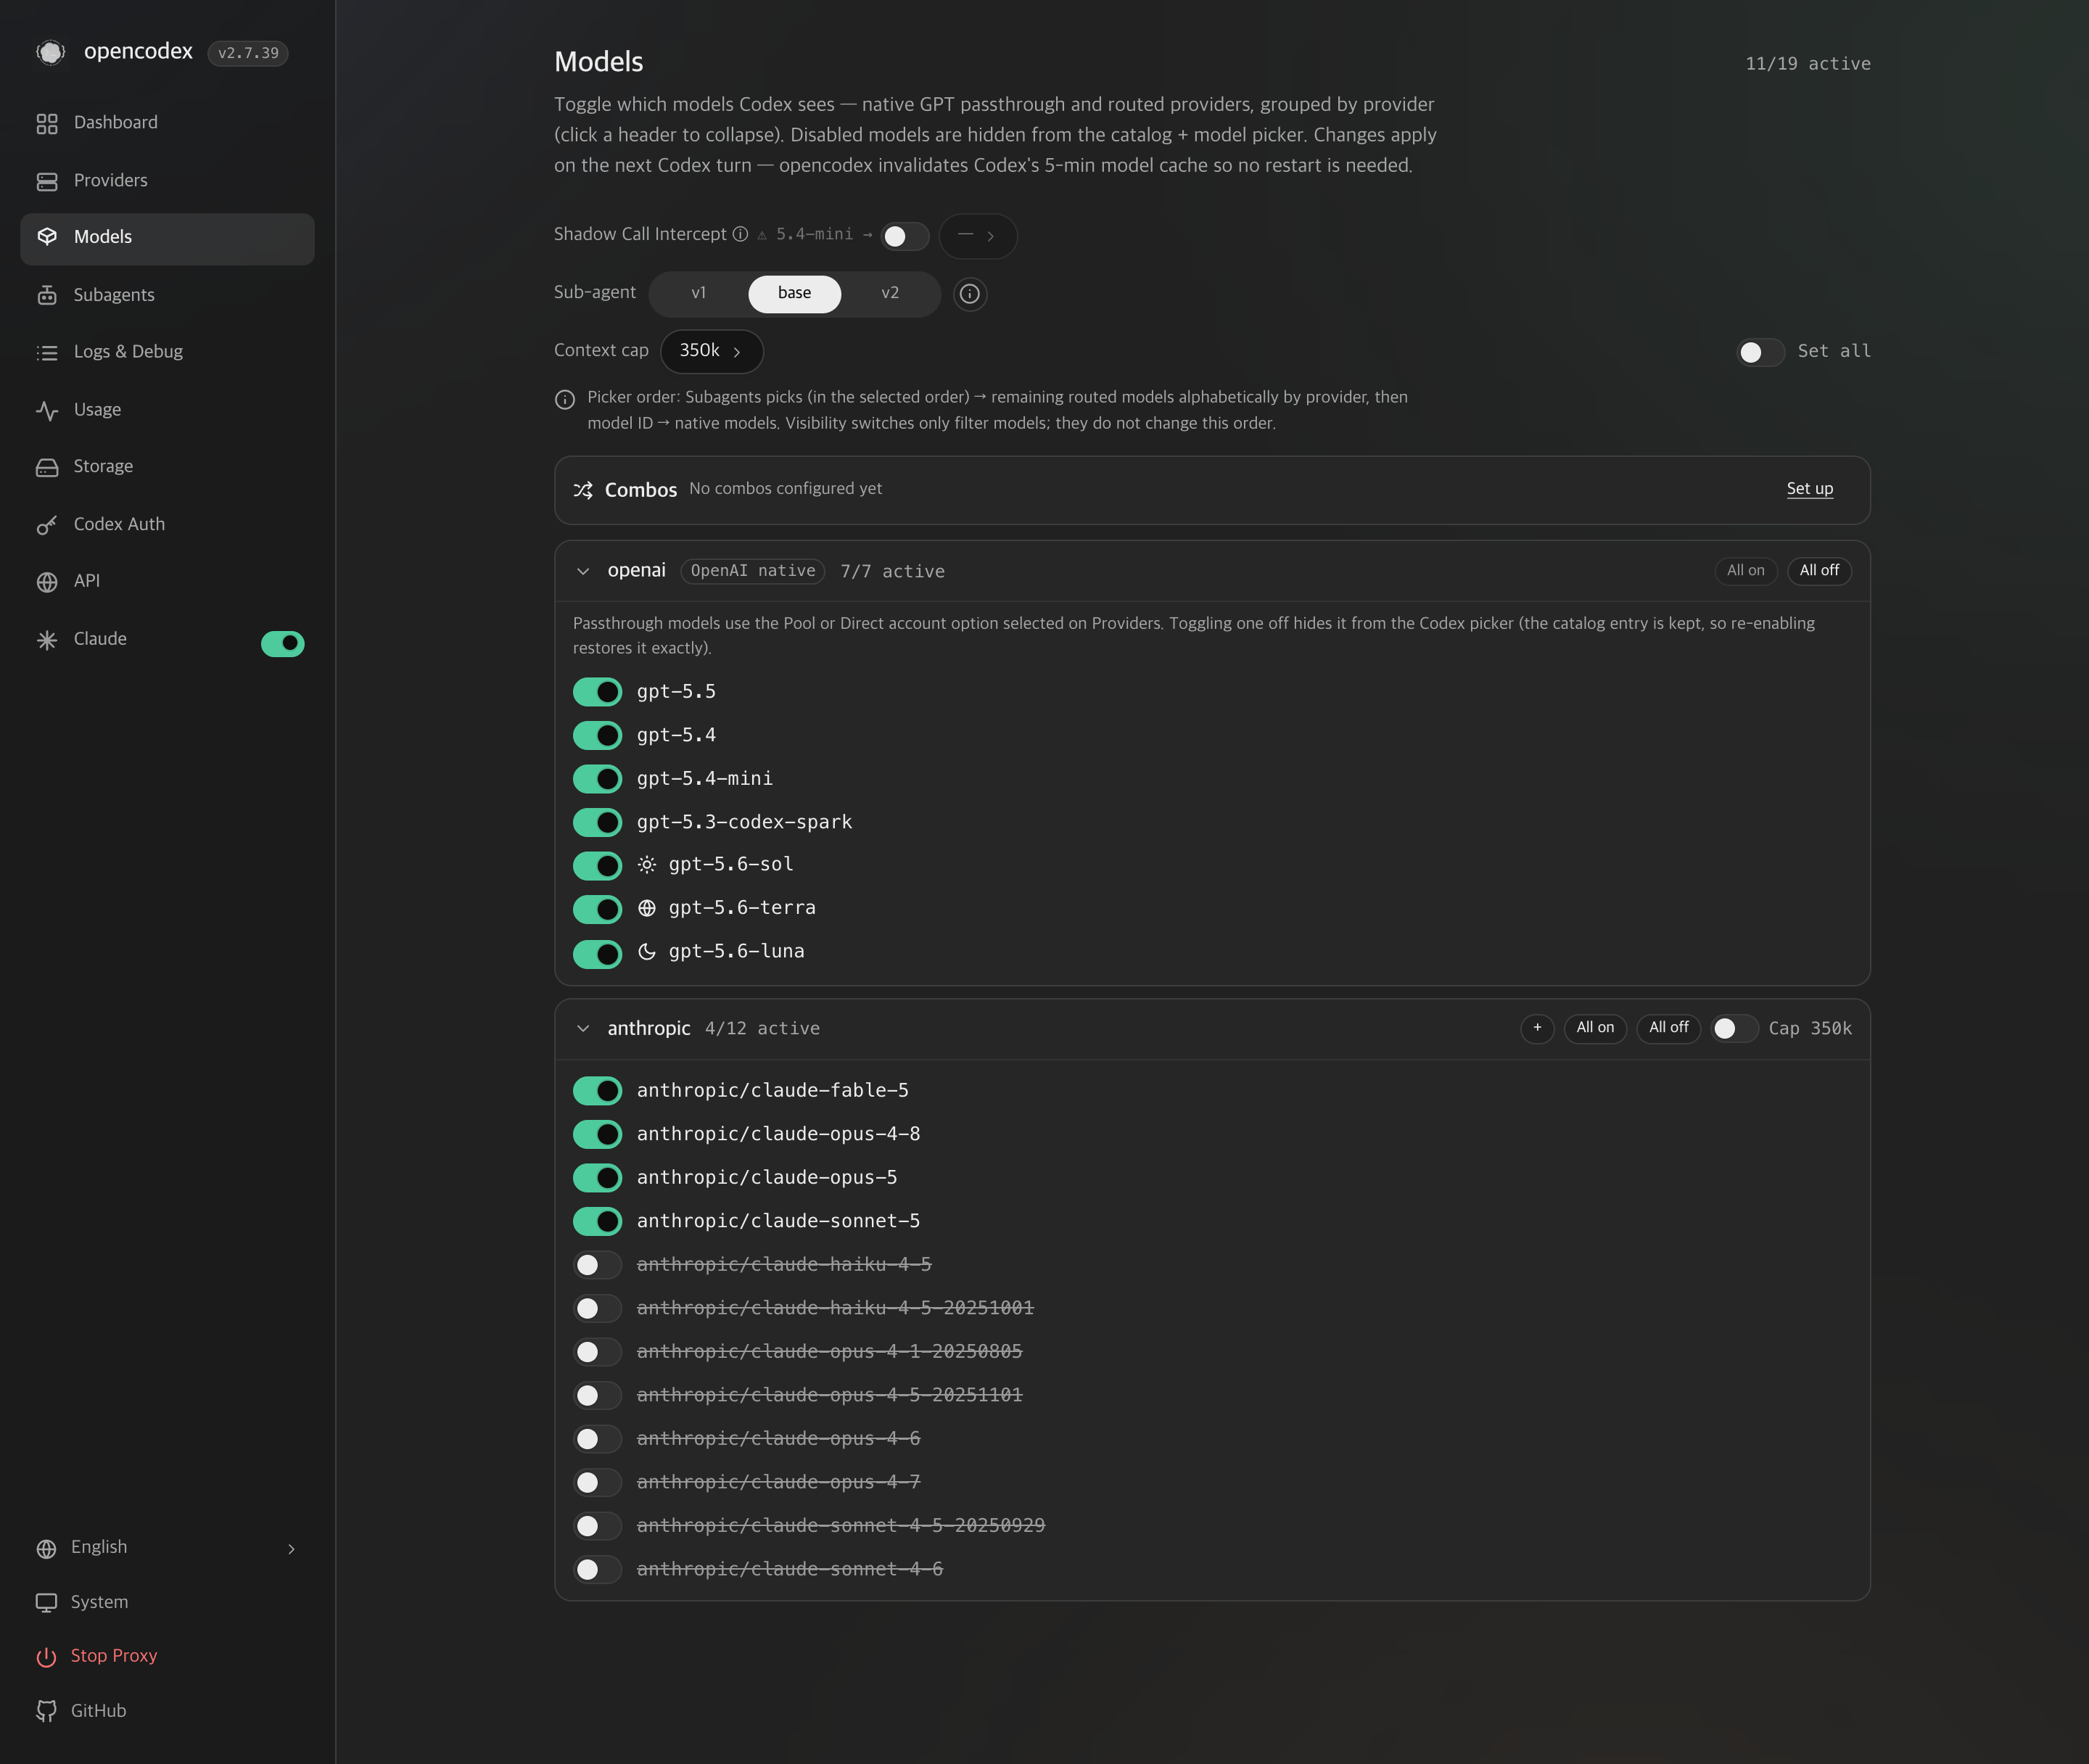Open the Context cap 350k dropdown
The width and height of the screenshot is (2089, 1764).
[x=711, y=351]
